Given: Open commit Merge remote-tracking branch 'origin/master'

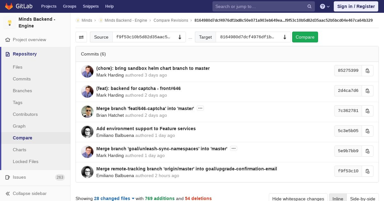Looking at the screenshot, I should 187,169.
